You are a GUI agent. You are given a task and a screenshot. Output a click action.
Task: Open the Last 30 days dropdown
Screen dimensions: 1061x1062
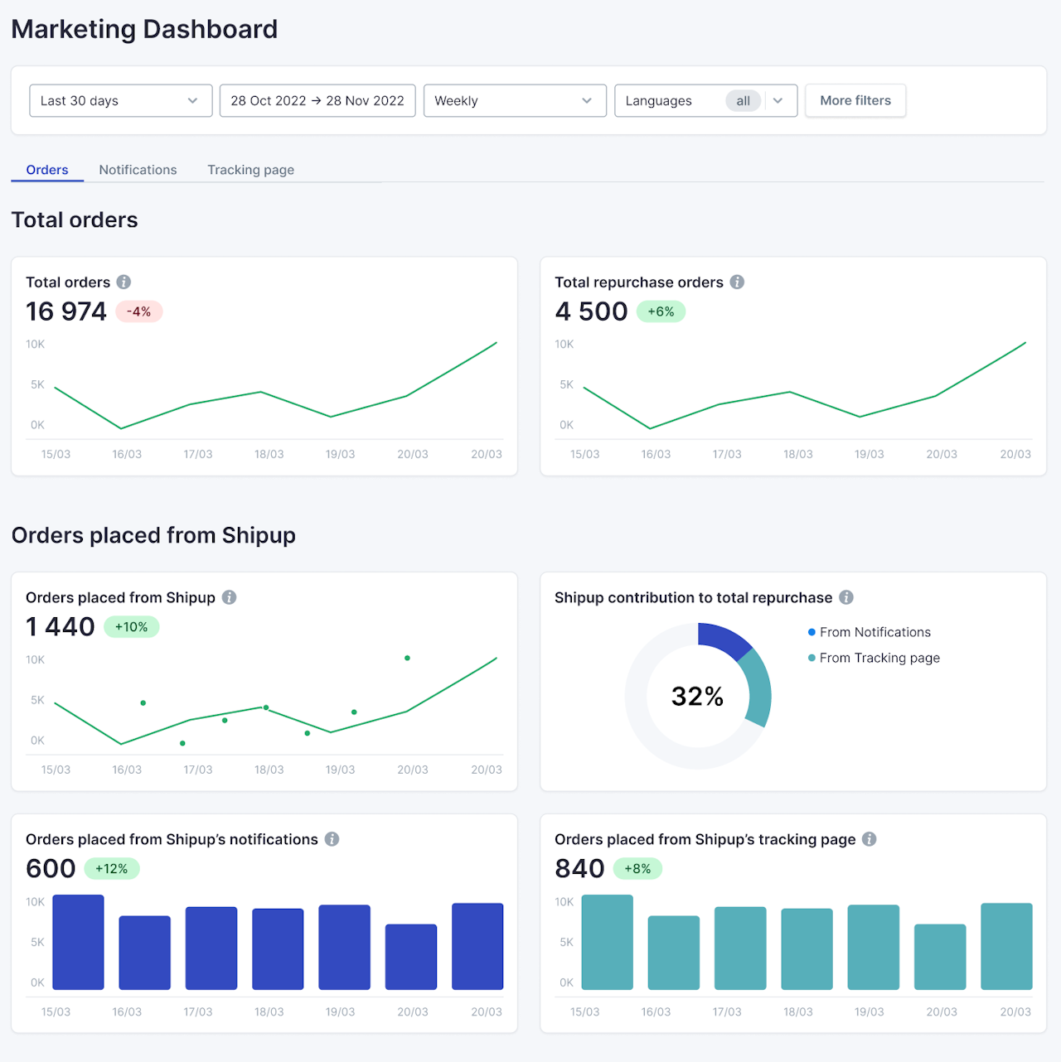coord(121,100)
